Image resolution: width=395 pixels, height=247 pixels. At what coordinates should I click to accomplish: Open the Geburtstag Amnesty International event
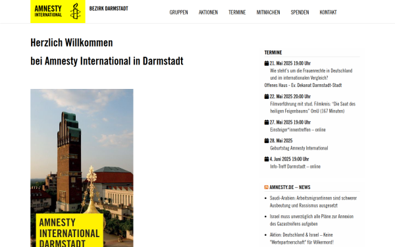tap(299, 148)
